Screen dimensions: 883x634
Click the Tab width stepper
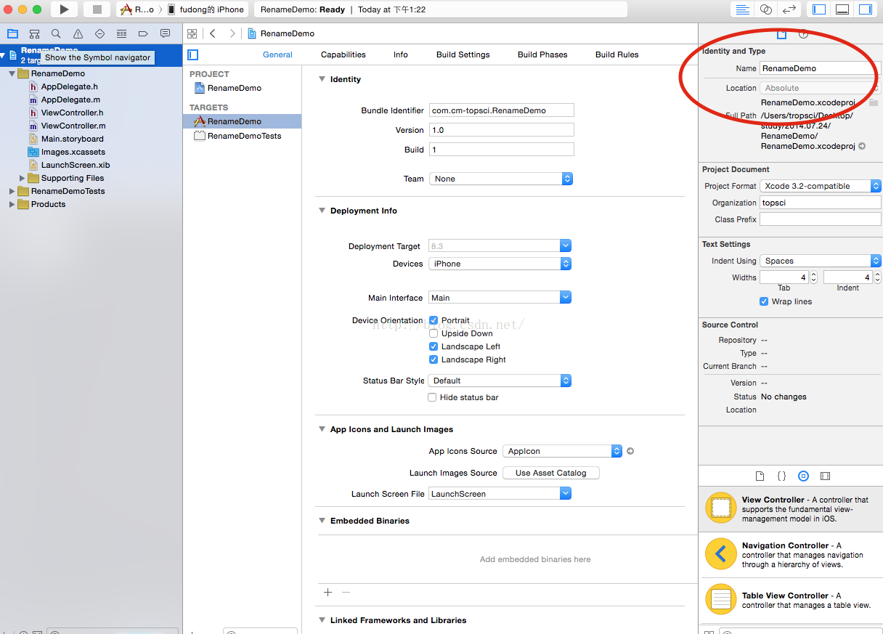[813, 277]
